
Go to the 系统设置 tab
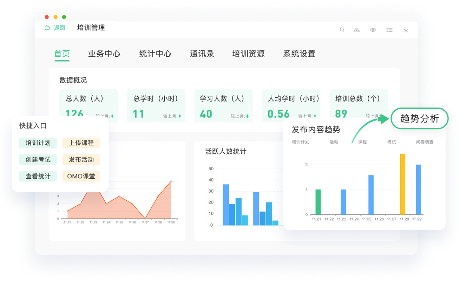click(299, 54)
